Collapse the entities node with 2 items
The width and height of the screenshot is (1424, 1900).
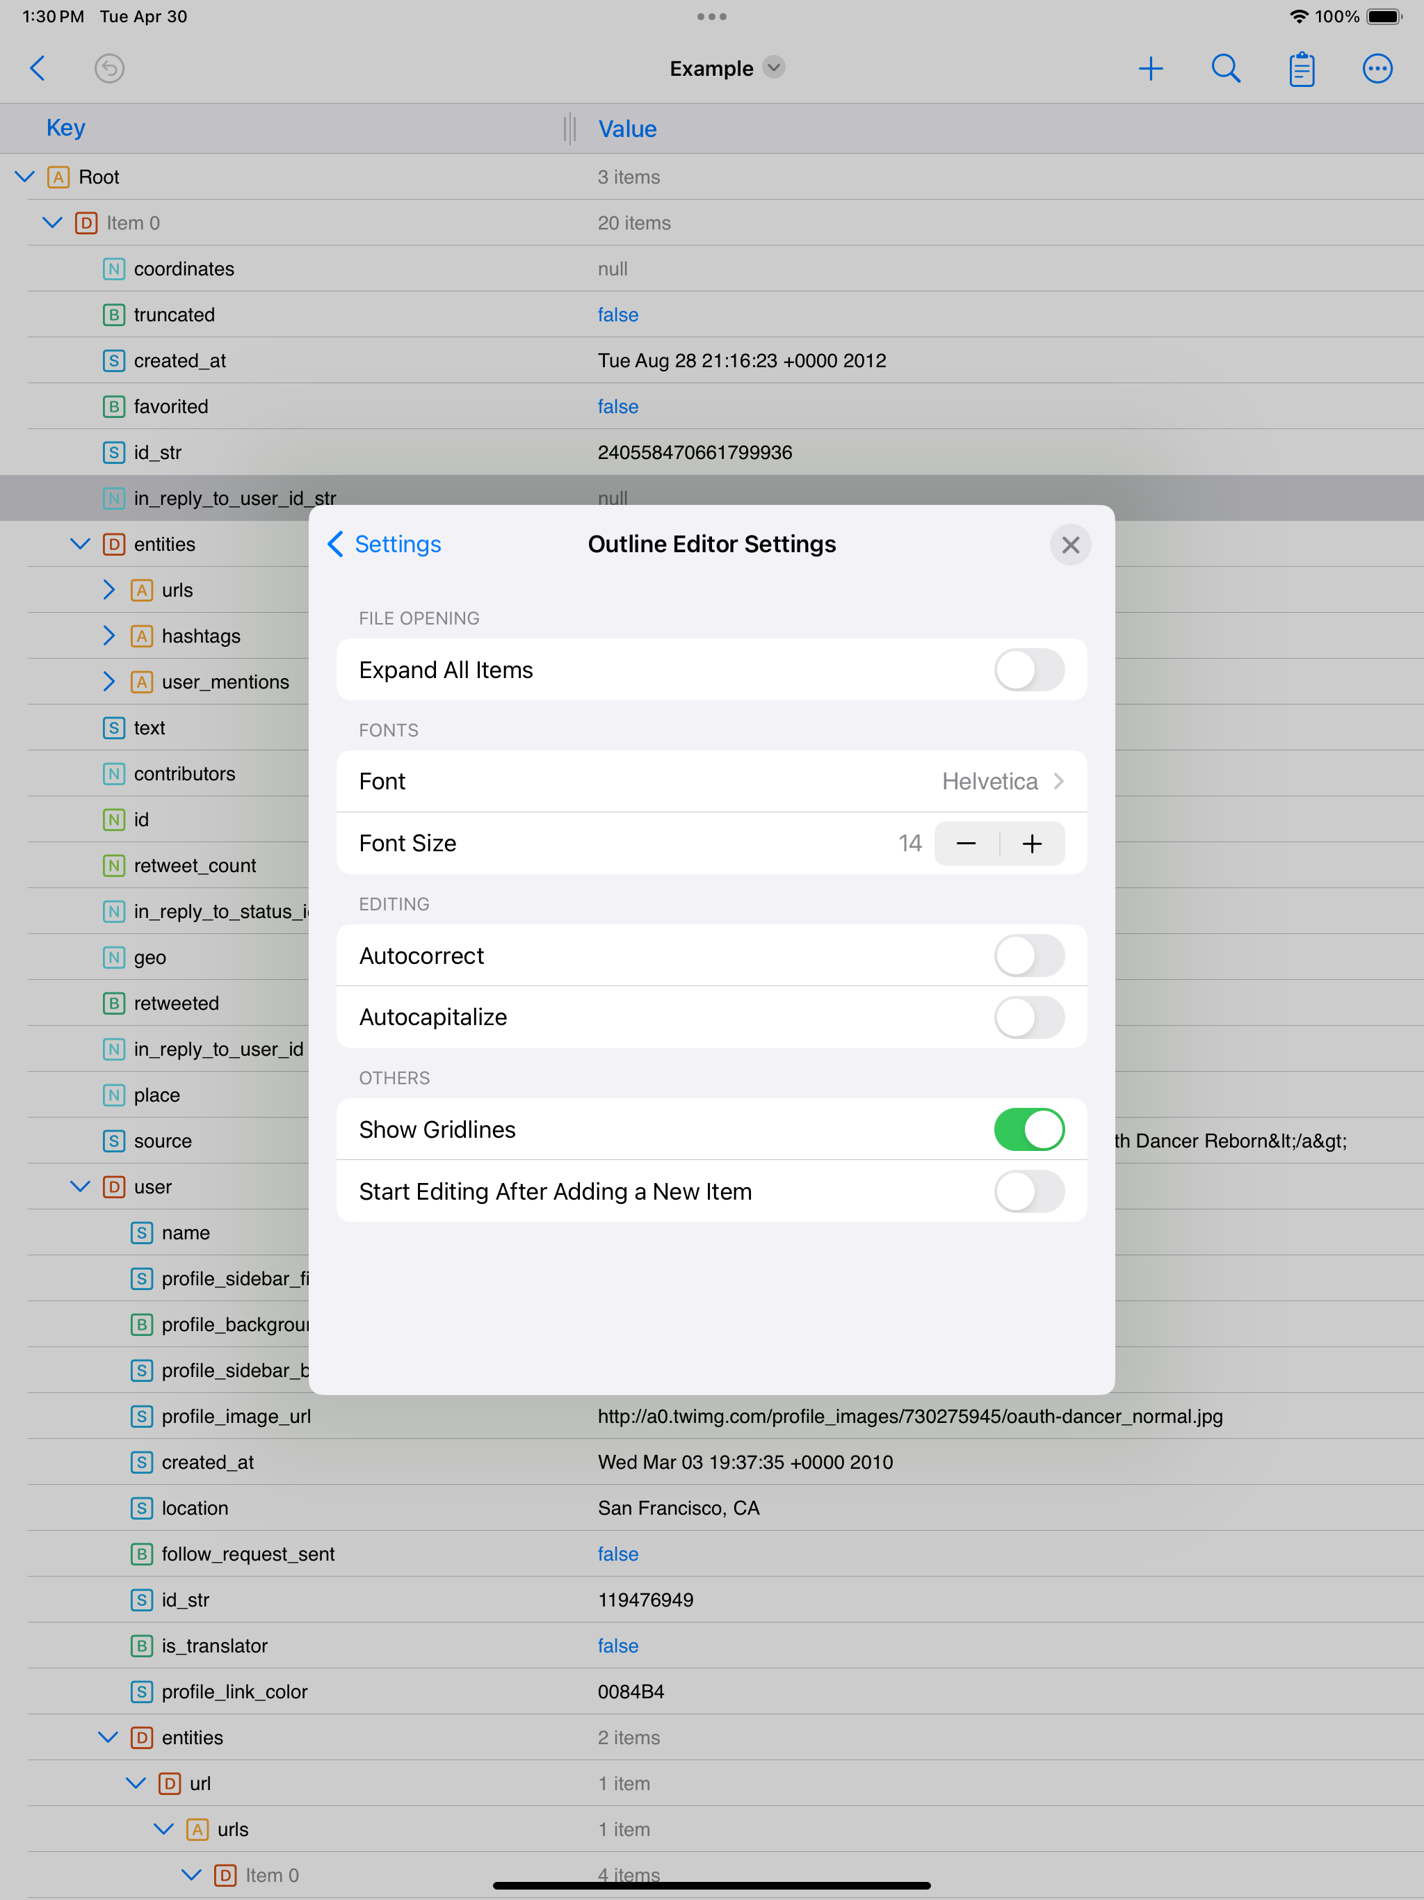[108, 1738]
